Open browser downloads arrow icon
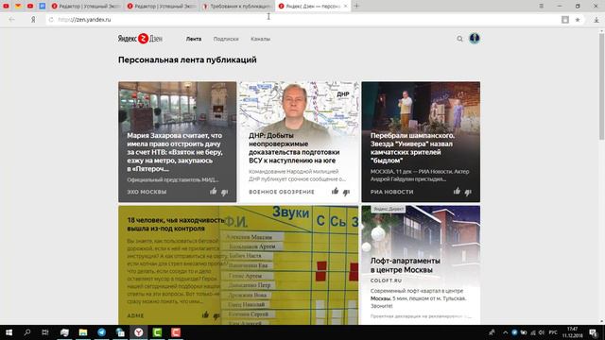Image resolution: width=605 pixels, height=340 pixels. pos(596,20)
